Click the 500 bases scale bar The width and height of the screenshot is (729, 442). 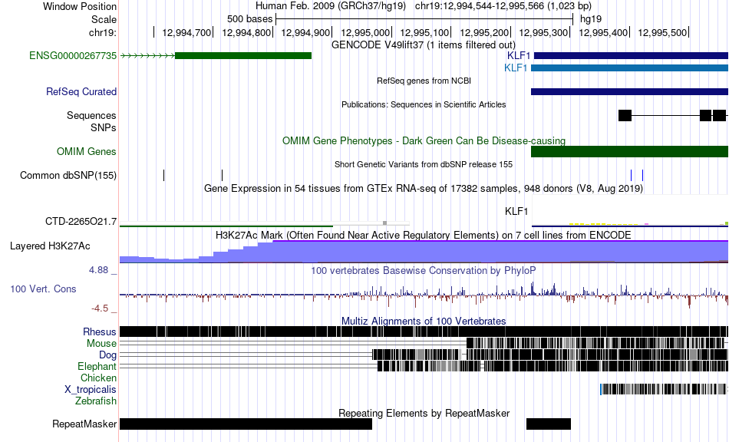click(424, 19)
